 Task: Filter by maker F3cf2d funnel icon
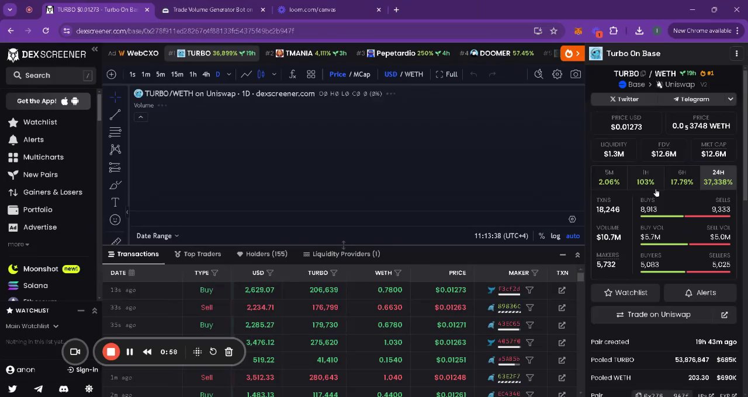click(529, 290)
